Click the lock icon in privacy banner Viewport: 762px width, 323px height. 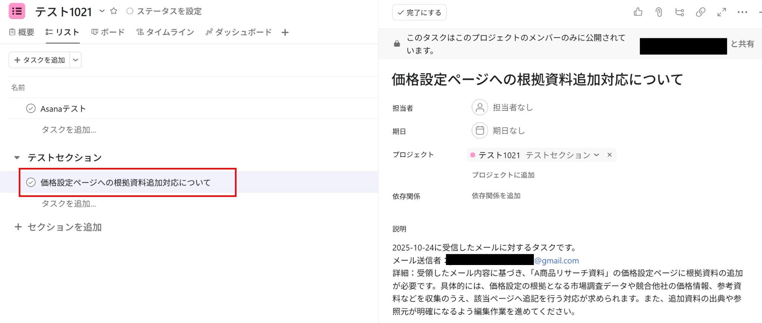(x=397, y=44)
